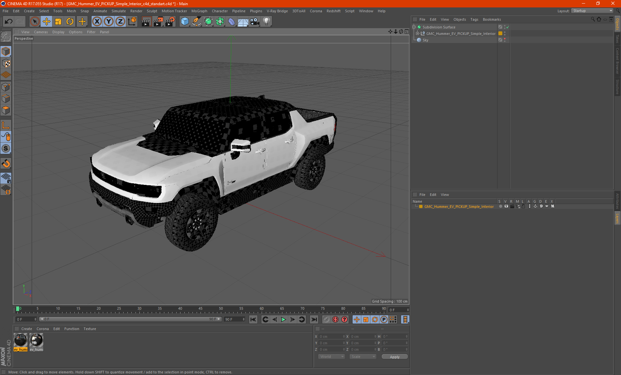Toggle Snap enable button
This screenshot has height=375, width=621.
[6, 164]
